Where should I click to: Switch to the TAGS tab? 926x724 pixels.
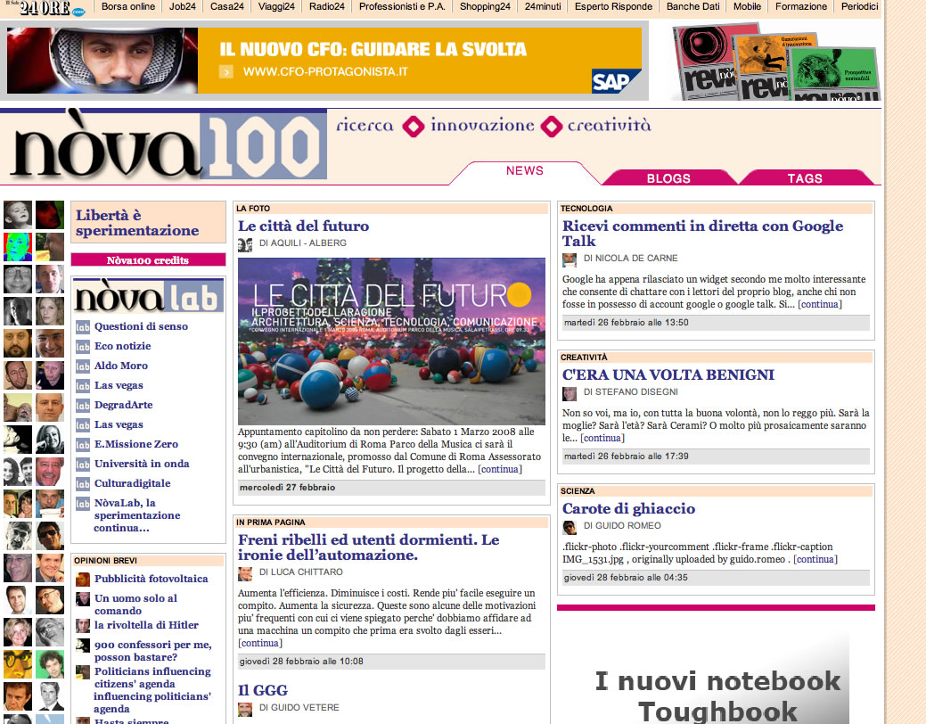pos(805,178)
